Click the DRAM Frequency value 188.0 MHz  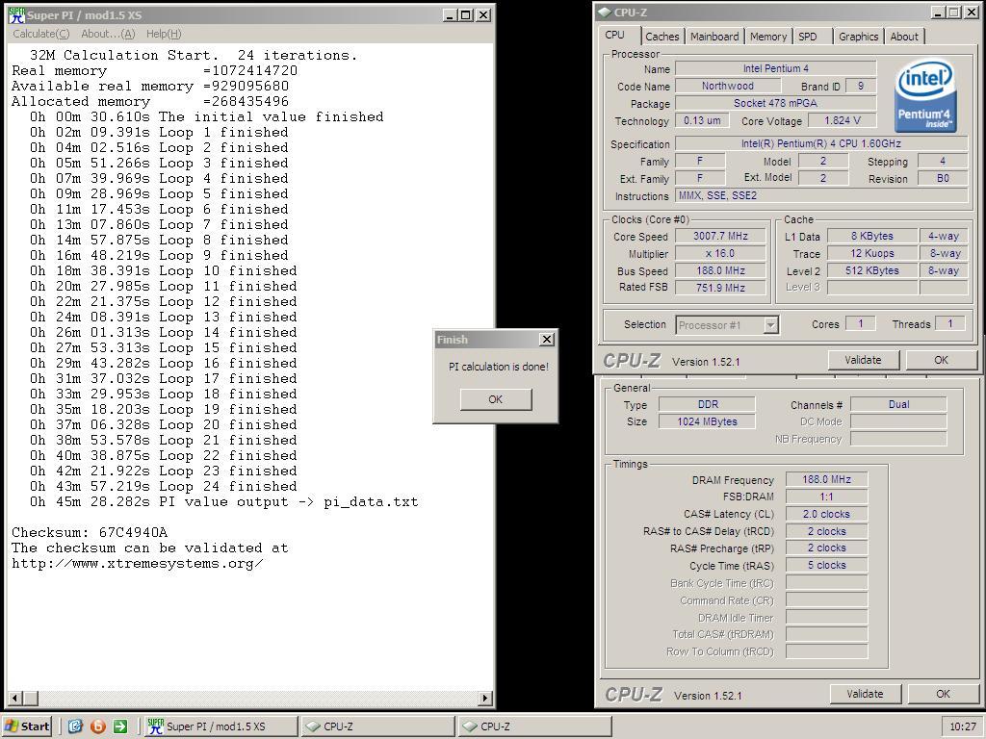pos(826,479)
